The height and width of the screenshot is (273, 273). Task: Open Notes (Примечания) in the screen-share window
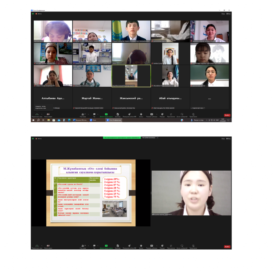[x=193, y=247]
